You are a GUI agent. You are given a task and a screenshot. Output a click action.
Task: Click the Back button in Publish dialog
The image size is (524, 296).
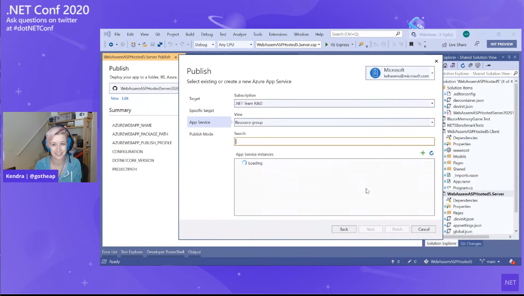(344, 229)
